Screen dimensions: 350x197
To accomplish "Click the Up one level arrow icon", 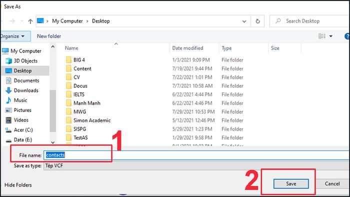I will point(30,21).
